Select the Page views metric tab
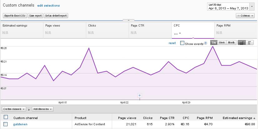Screen dimensions: 258x129 pyautogui.click(x=65, y=30)
